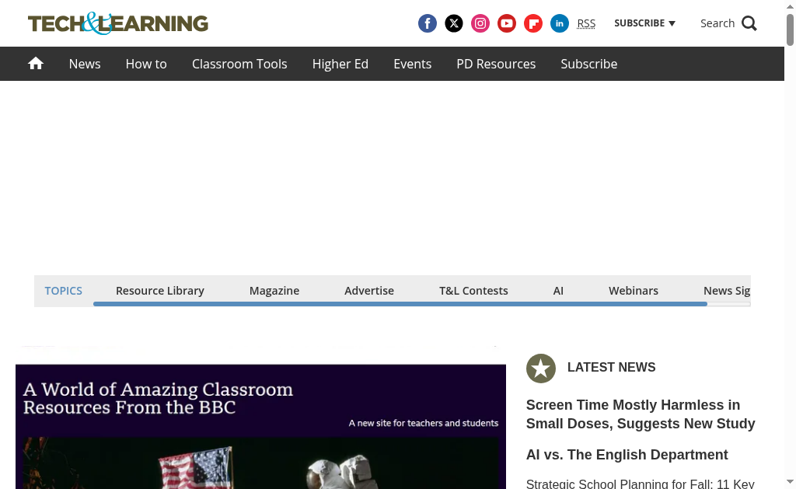Screen dimensions: 796x489
Task: Open the X (Twitter) profile icon
Action: tap(454, 23)
